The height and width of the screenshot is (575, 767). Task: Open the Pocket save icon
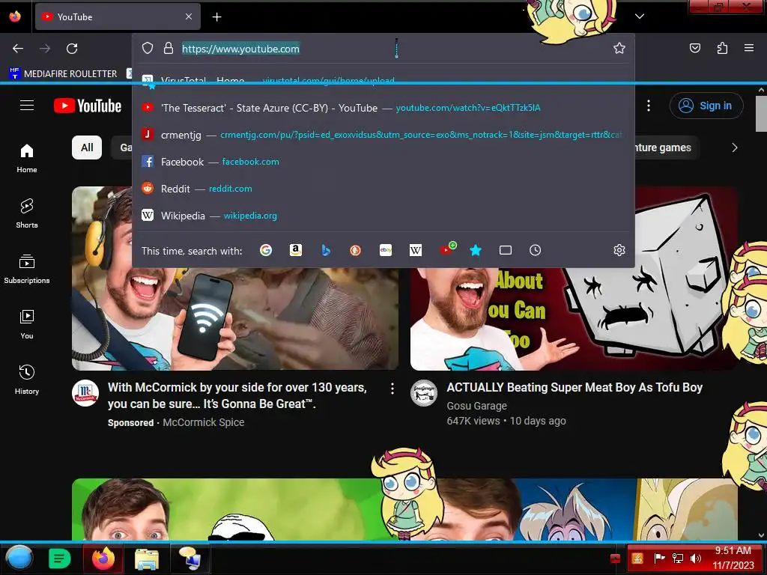694,48
